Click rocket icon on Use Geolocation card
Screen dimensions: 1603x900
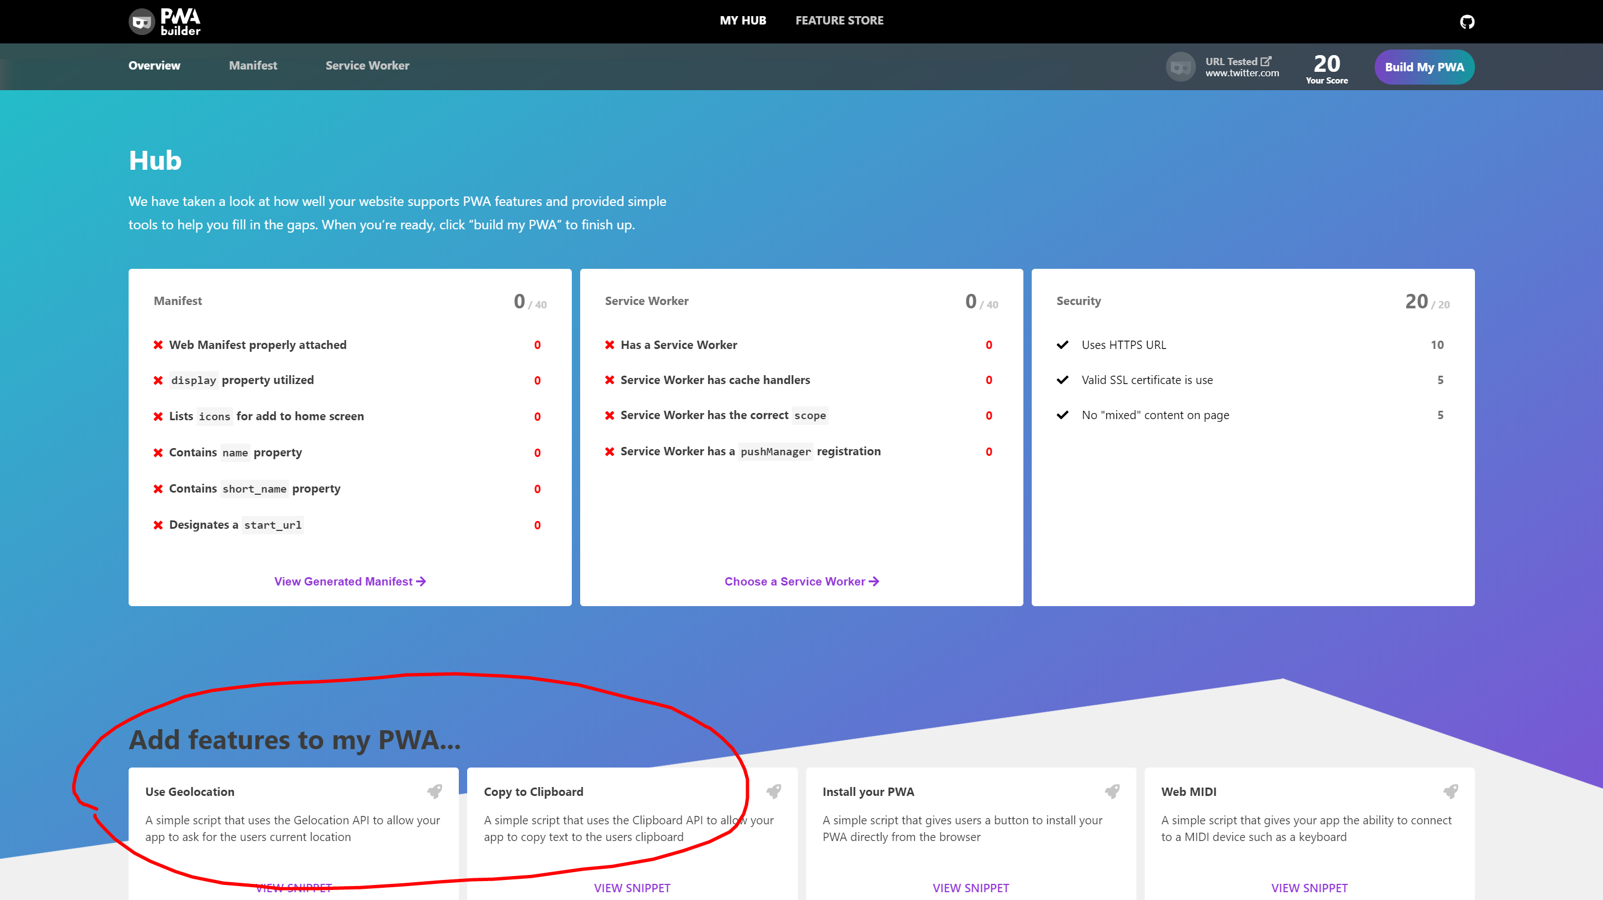434,791
